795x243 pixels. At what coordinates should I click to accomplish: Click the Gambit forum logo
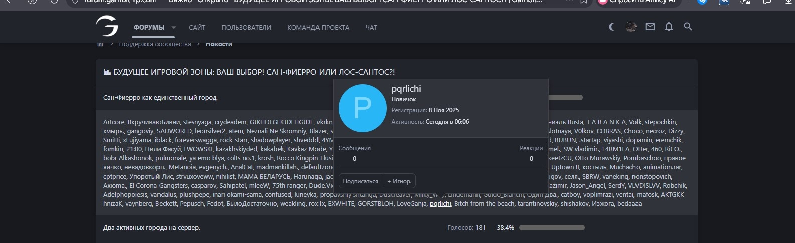[107, 27]
